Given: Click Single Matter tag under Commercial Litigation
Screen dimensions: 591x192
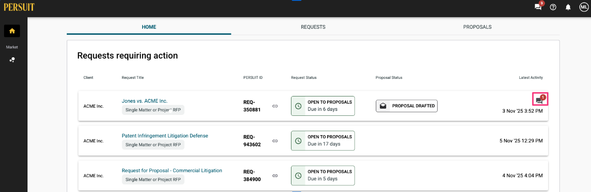Looking at the screenshot, I should click(153, 179).
